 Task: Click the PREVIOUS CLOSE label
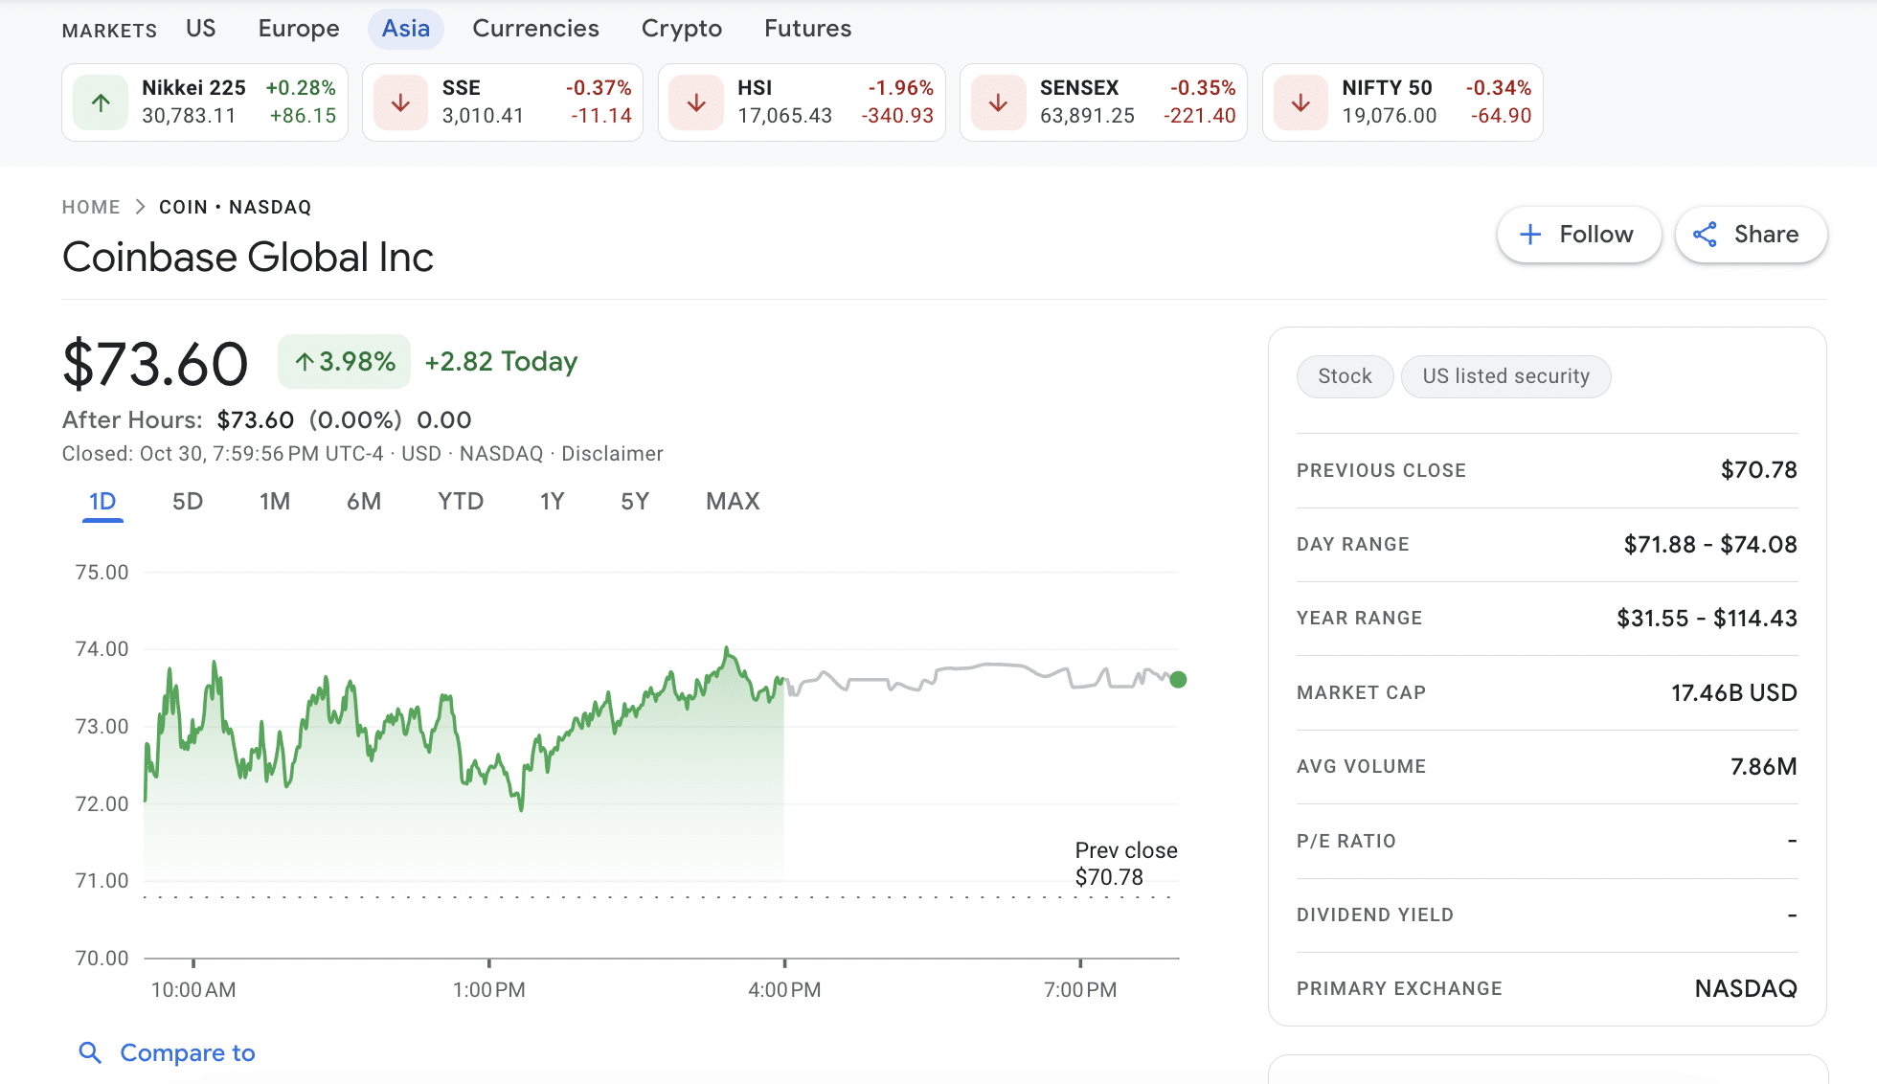tap(1381, 470)
